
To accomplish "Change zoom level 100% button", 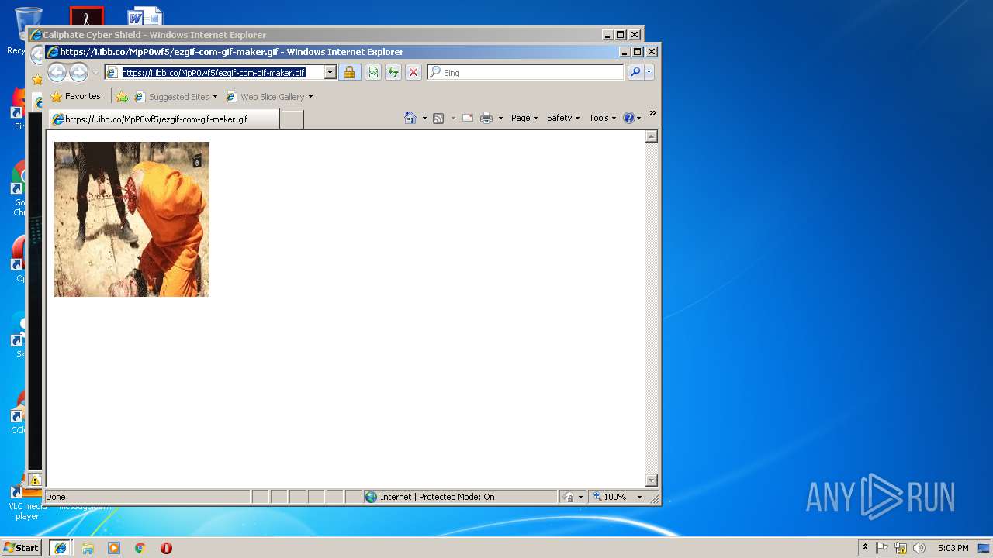I will click(611, 497).
